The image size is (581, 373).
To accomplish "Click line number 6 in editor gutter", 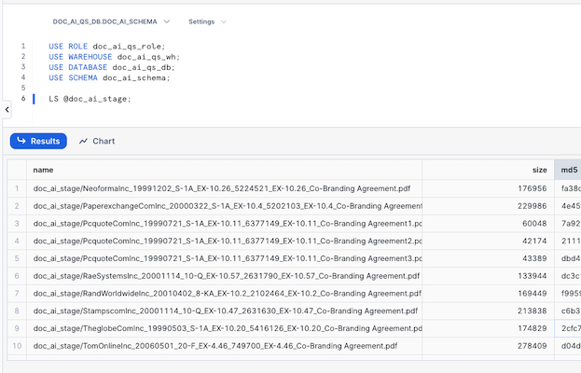I will pos(22,99).
